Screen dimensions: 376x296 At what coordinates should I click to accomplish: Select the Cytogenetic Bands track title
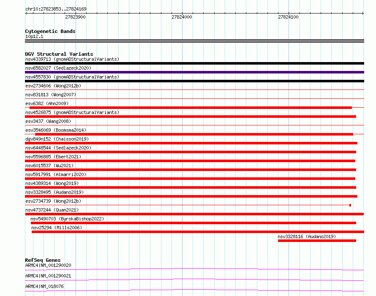[50, 31]
